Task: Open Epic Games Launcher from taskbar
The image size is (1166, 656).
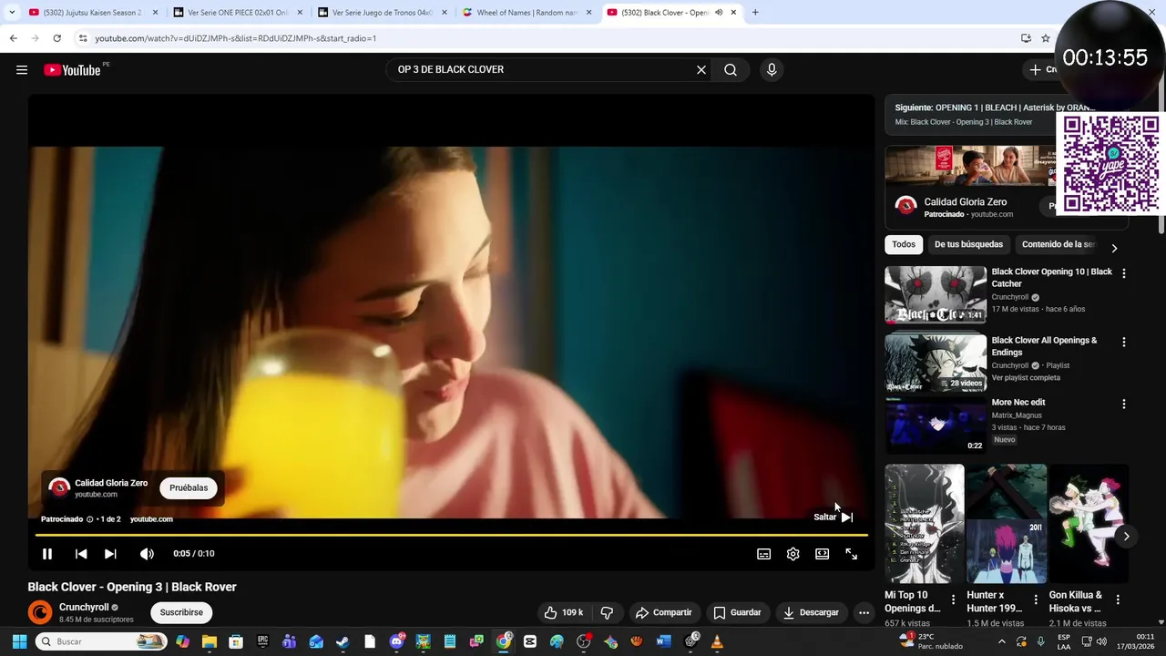Action: (x=262, y=641)
